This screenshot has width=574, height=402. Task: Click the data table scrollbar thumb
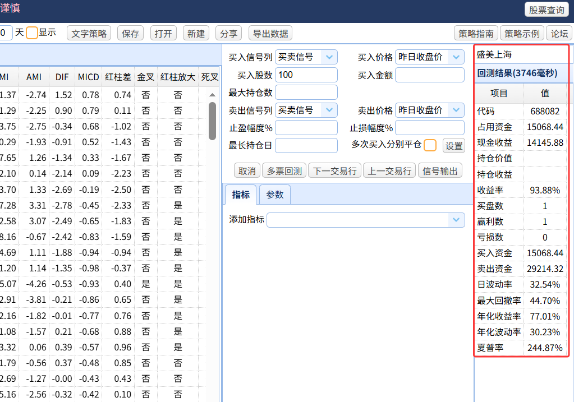212,121
